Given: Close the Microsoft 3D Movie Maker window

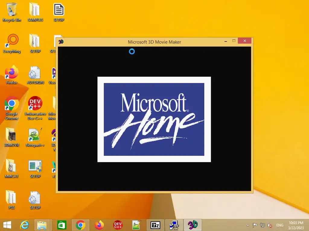Looking at the screenshot, I should click(x=244, y=41).
